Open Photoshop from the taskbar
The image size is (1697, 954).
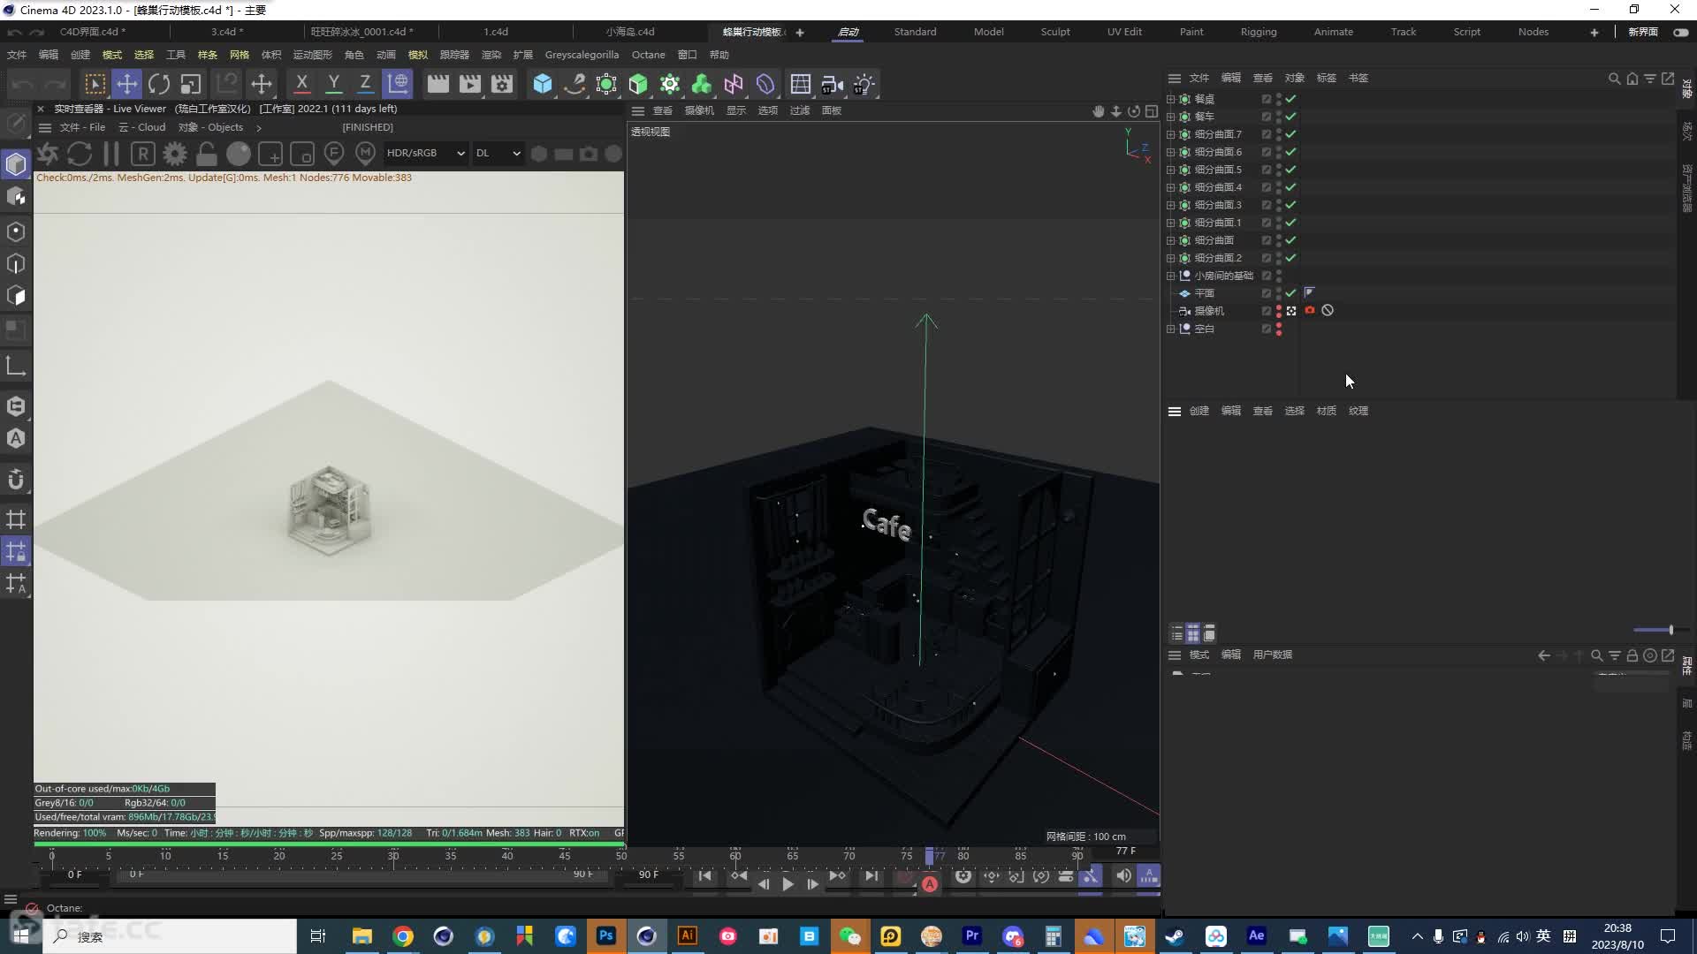point(606,935)
